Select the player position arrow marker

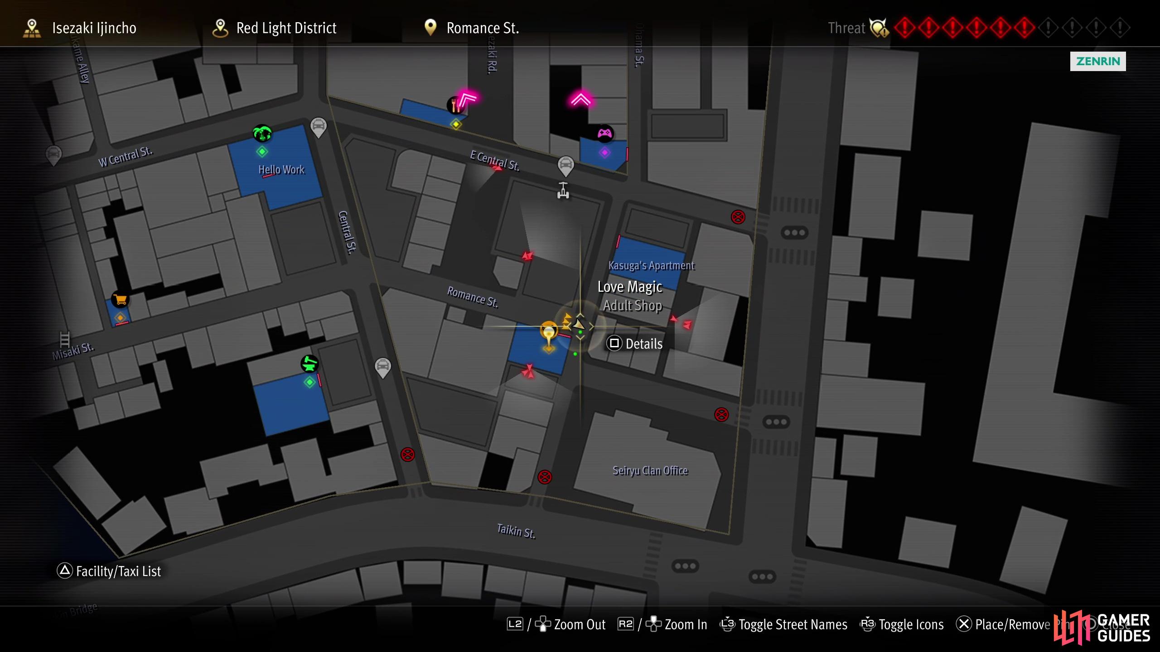(579, 324)
